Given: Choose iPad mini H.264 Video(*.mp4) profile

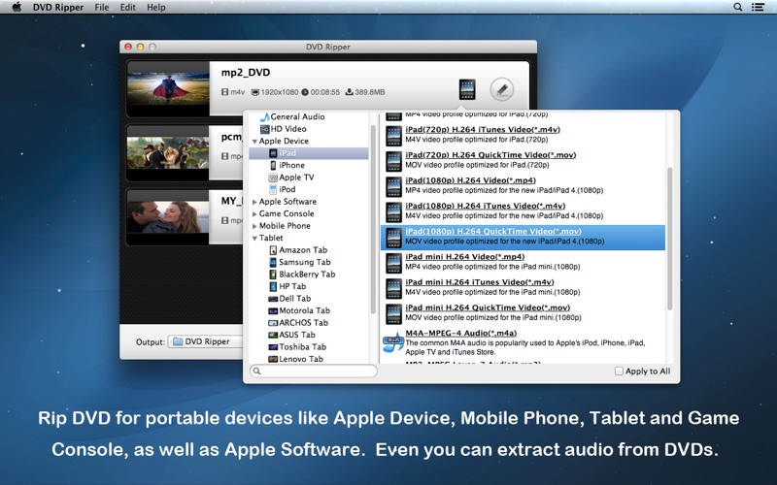Looking at the screenshot, I should [x=523, y=262].
